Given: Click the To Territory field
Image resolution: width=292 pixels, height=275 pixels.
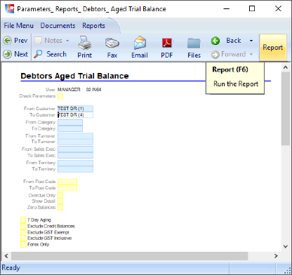Looking at the screenshot, I should click(75, 169).
